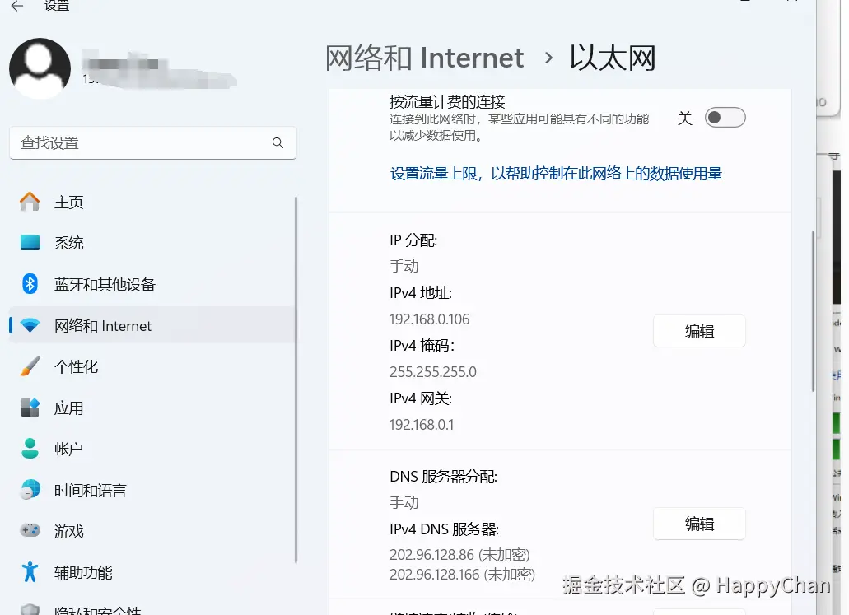Open 辅助功能 settings
The width and height of the screenshot is (849, 615).
tap(152, 571)
